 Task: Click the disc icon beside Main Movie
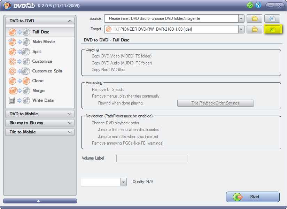[13, 42]
